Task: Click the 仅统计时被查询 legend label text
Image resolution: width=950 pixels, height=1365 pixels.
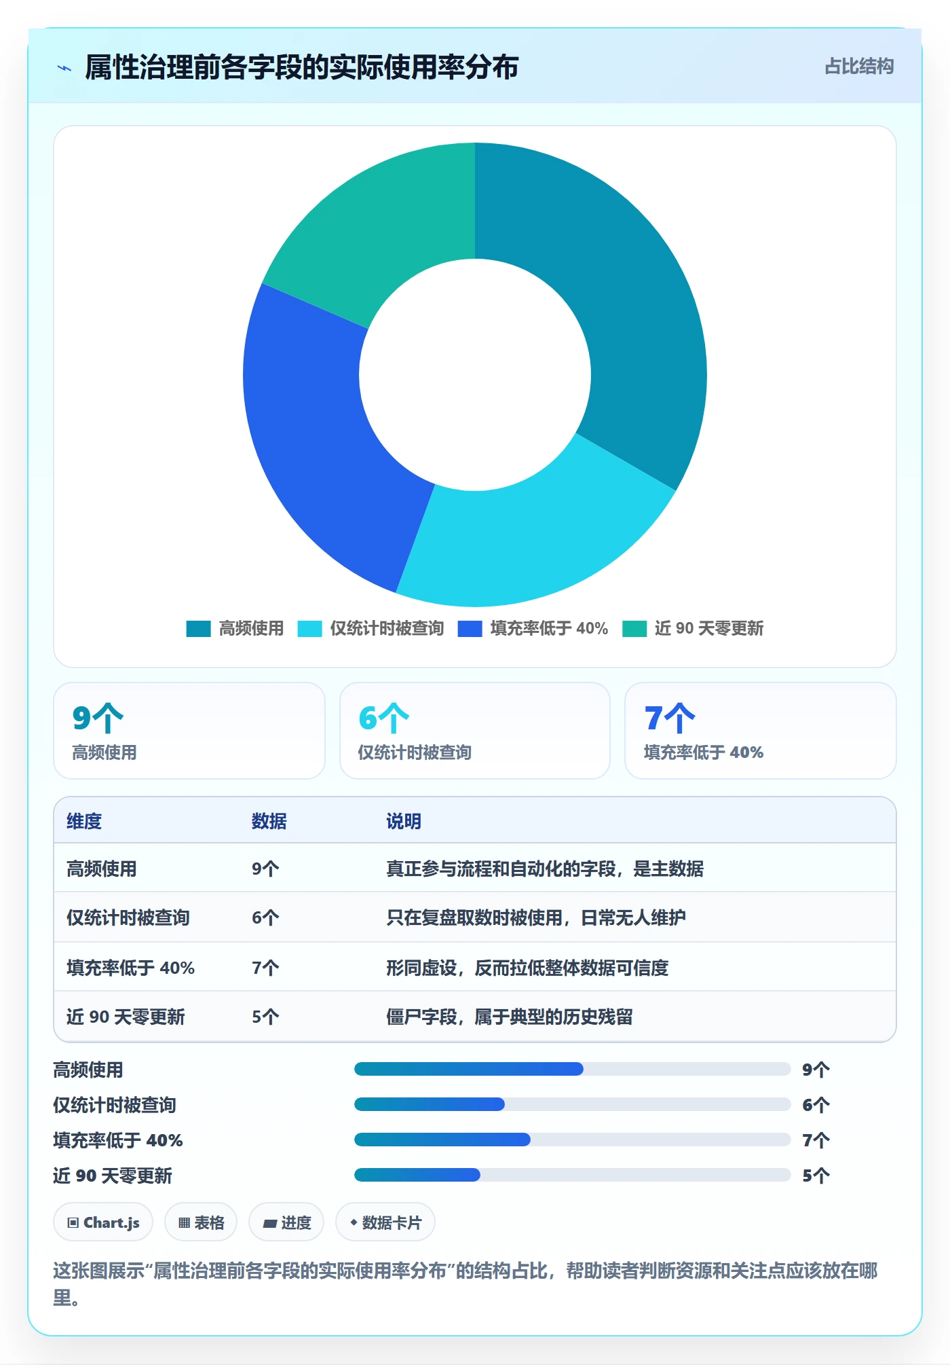Action: pyautogui.click(x=387, y=629)
